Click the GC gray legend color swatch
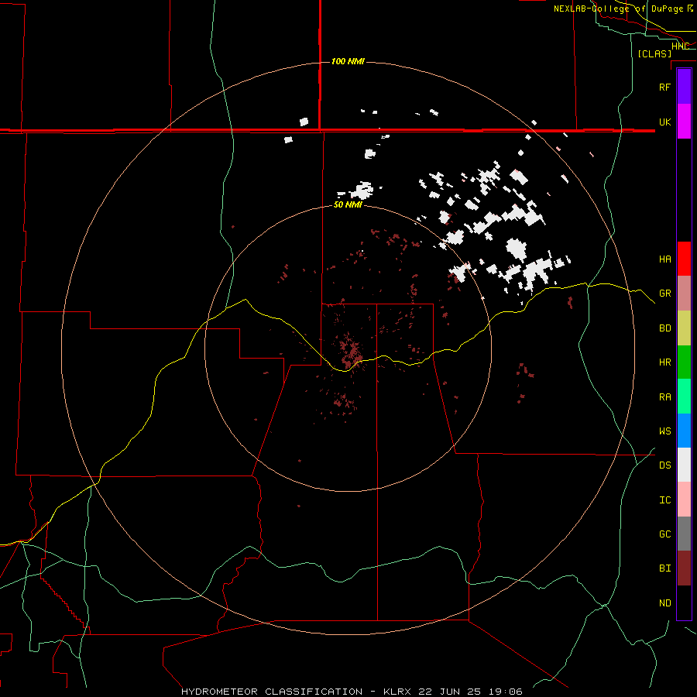 click(x=684, y=534)
